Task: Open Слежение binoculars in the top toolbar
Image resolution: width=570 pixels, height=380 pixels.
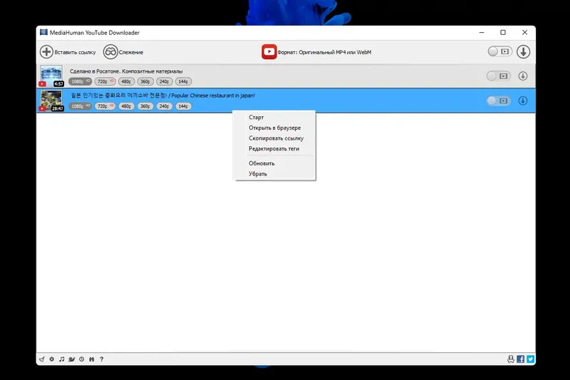Action: pos(110,52)
